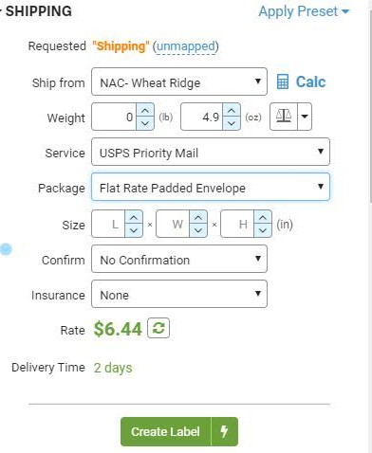372x453 pixels.
Task: Open the Insurance dropdown
Action: pyautogui.click(x=179, y=294)
